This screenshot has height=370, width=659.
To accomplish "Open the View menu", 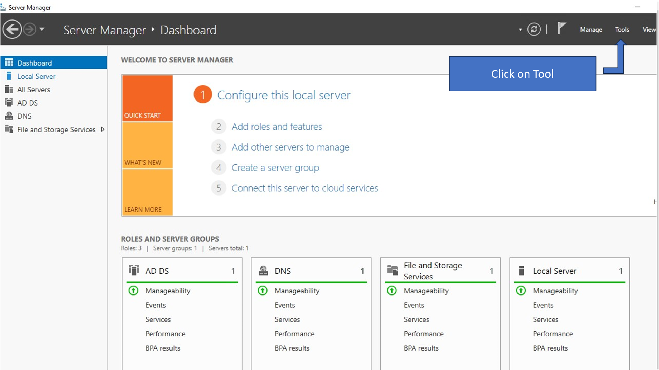I will [x=649, y=29].
